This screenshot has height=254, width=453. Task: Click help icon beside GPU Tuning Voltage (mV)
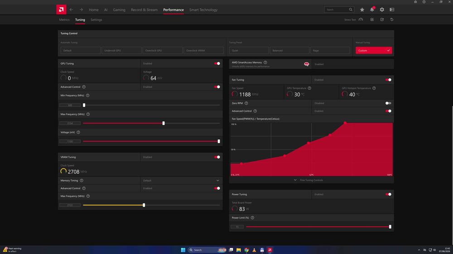click(x=78, y=132)
